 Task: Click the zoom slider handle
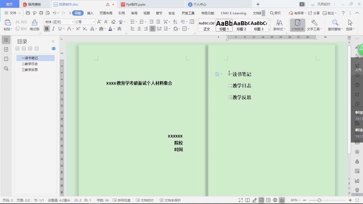tap(319, 200)
